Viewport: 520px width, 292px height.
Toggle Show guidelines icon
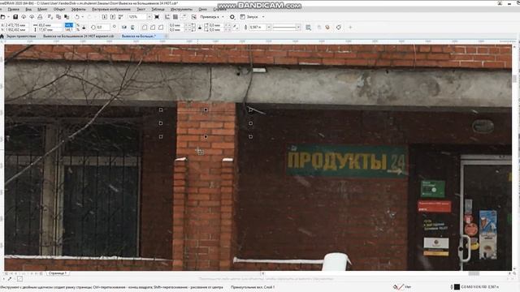tap(184, 16)
